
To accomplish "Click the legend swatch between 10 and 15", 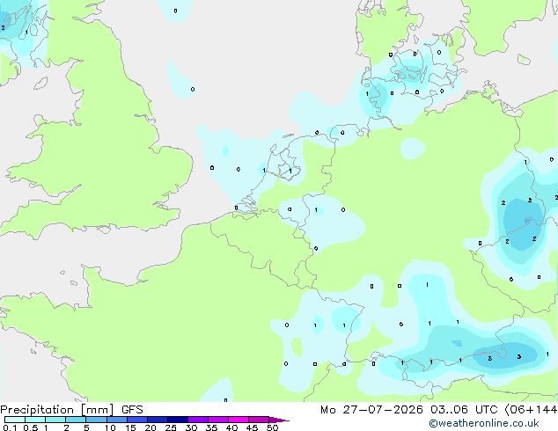I will click(x=117, y=420).
